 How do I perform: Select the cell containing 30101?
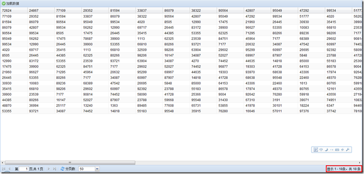tap(285, 106)
